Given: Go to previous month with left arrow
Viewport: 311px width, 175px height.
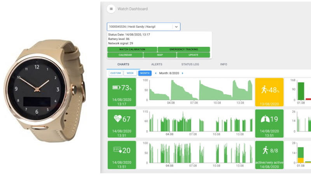Looking at the screenshot, I should tap(156, 73).
